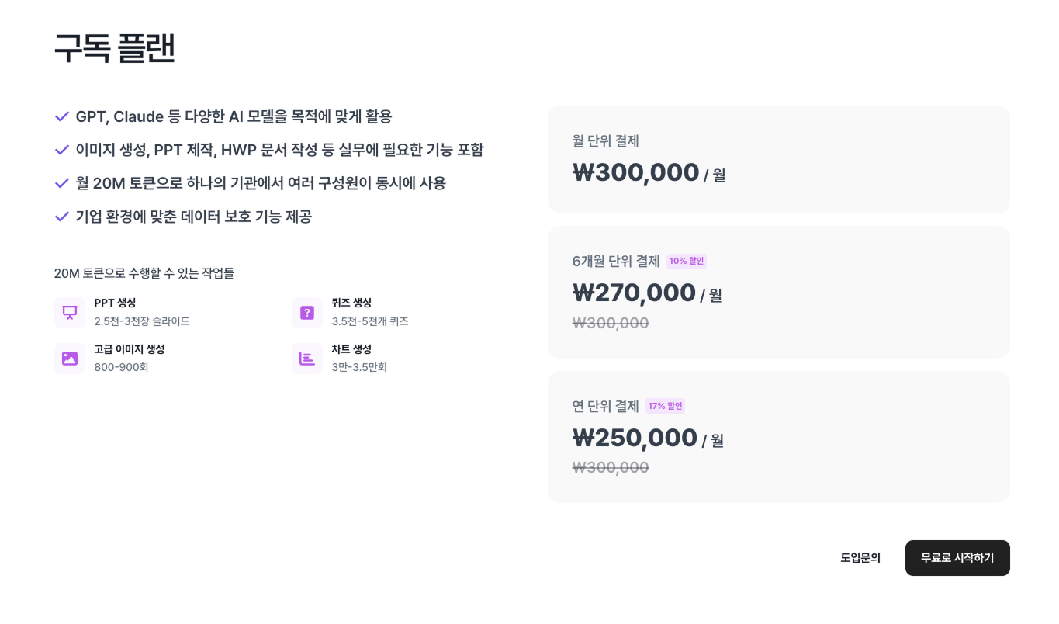Click the checkmark beside 월 20M 토큰 feature

coord(62,183)
